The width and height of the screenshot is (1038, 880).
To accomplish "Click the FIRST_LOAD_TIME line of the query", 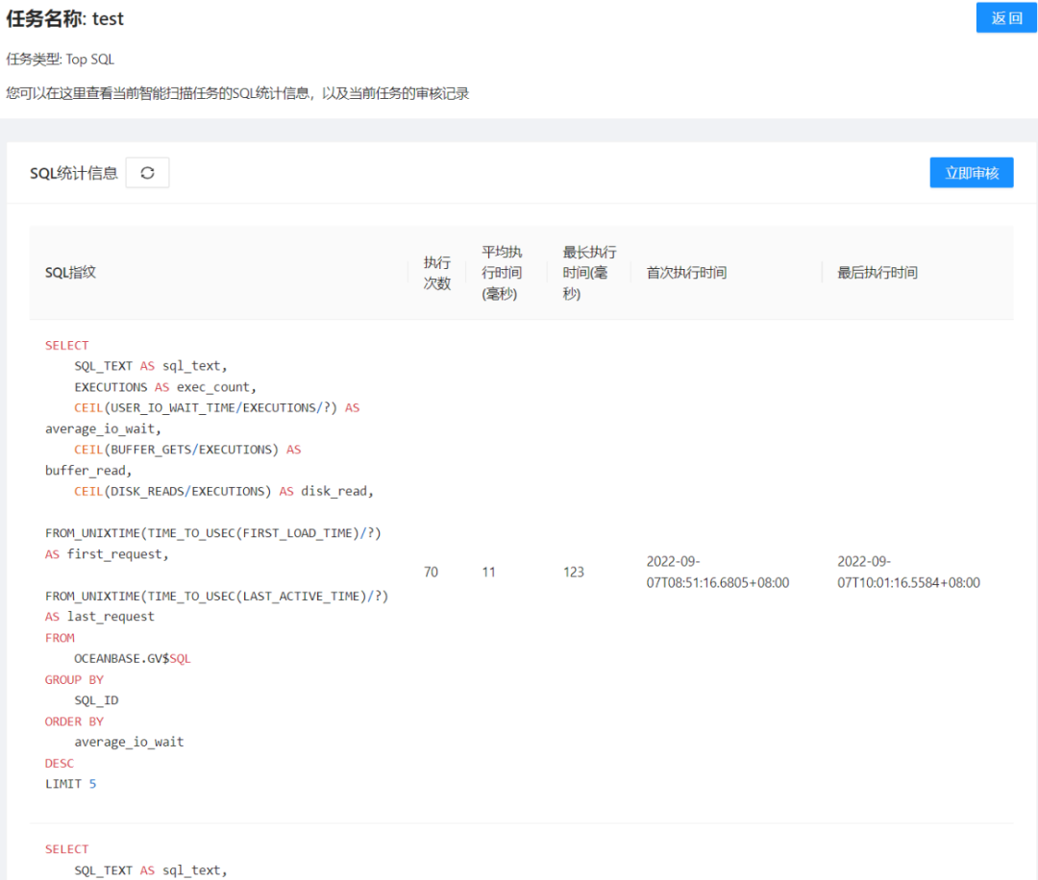I will [213, 533].
